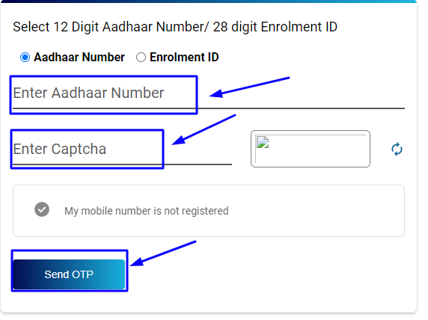The height and width of the screenshot is (320, 428).
Task: Select the Aadhaar Number radio button
Action: click(25, 58)
